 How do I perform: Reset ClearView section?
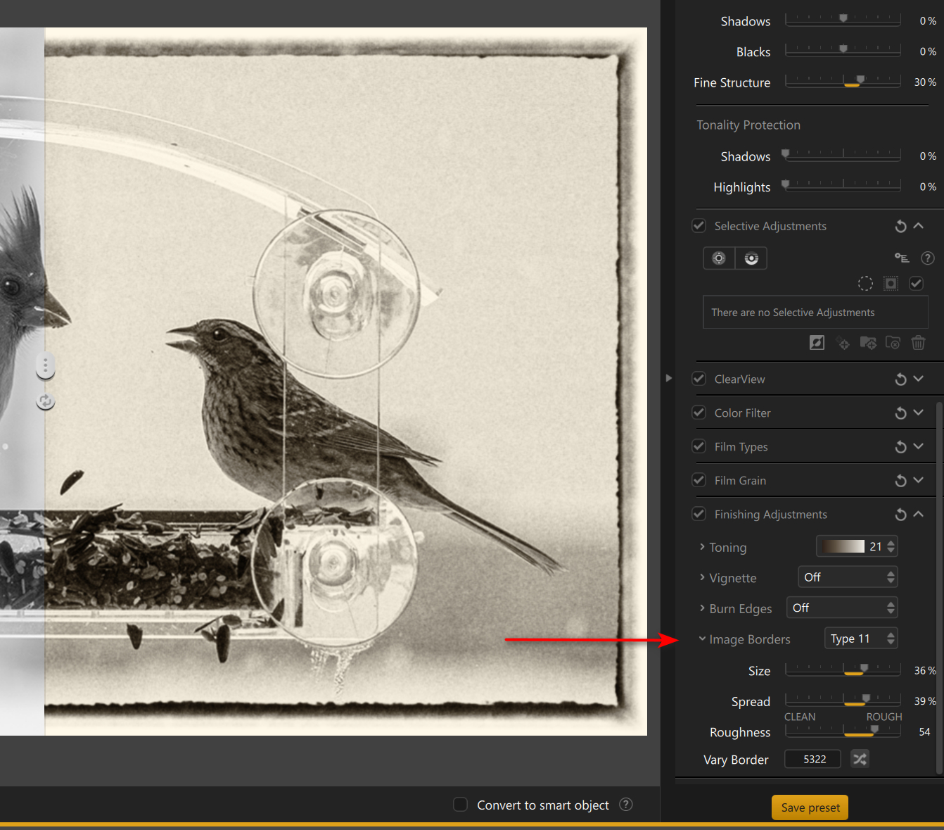[900, 379]
